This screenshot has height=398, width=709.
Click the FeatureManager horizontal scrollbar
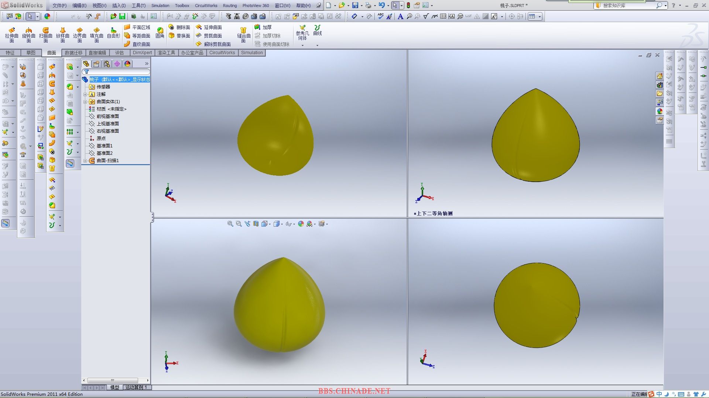[116, 380]
